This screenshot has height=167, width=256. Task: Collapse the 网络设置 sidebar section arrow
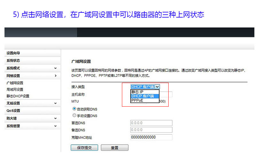[x=55, y=76]
